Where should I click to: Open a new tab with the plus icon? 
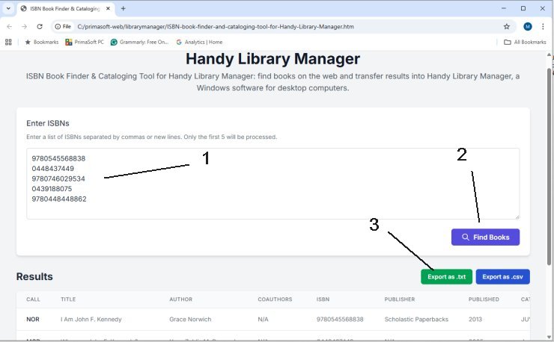(123, 8)
